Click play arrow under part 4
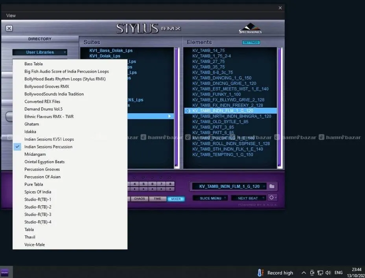365x278 pixels. [x=135, y=189]
